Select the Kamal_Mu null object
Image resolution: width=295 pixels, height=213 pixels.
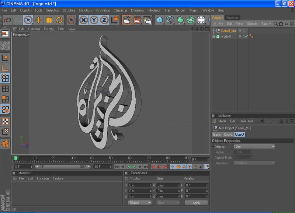pyautogui.click(x=228, y=31)
